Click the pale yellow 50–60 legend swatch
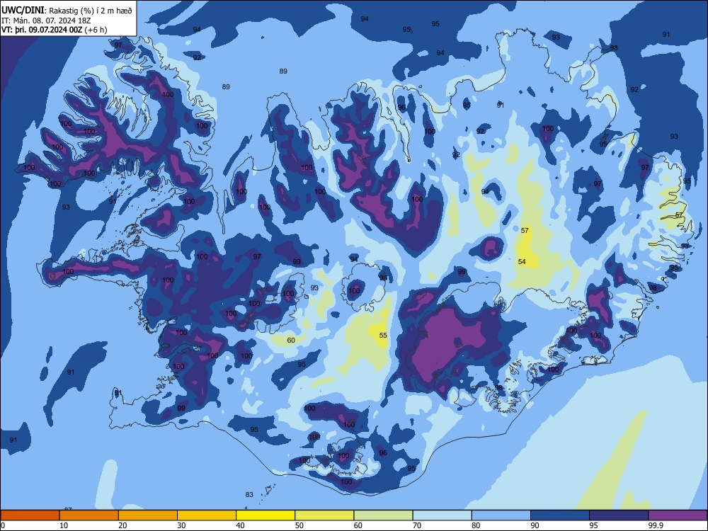708x531 pixels. coord(324,515)
